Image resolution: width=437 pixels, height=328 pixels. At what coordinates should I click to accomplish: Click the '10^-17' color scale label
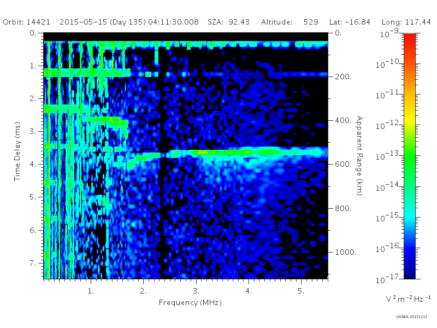(388, 279)
